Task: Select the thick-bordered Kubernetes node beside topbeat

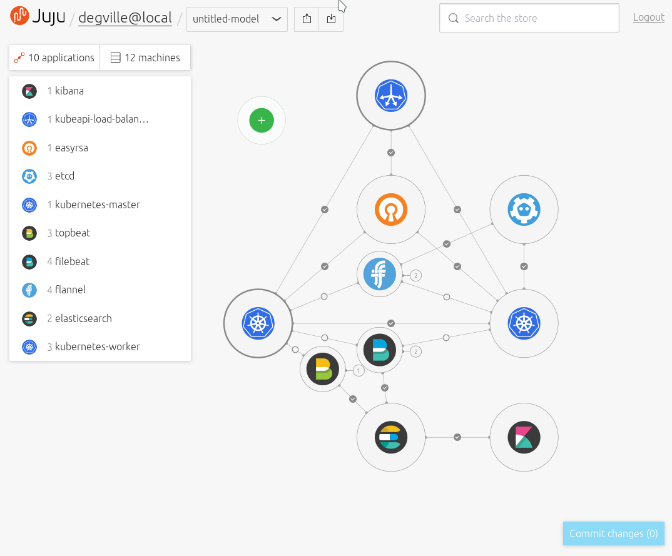Action: (x=258, y=323)
